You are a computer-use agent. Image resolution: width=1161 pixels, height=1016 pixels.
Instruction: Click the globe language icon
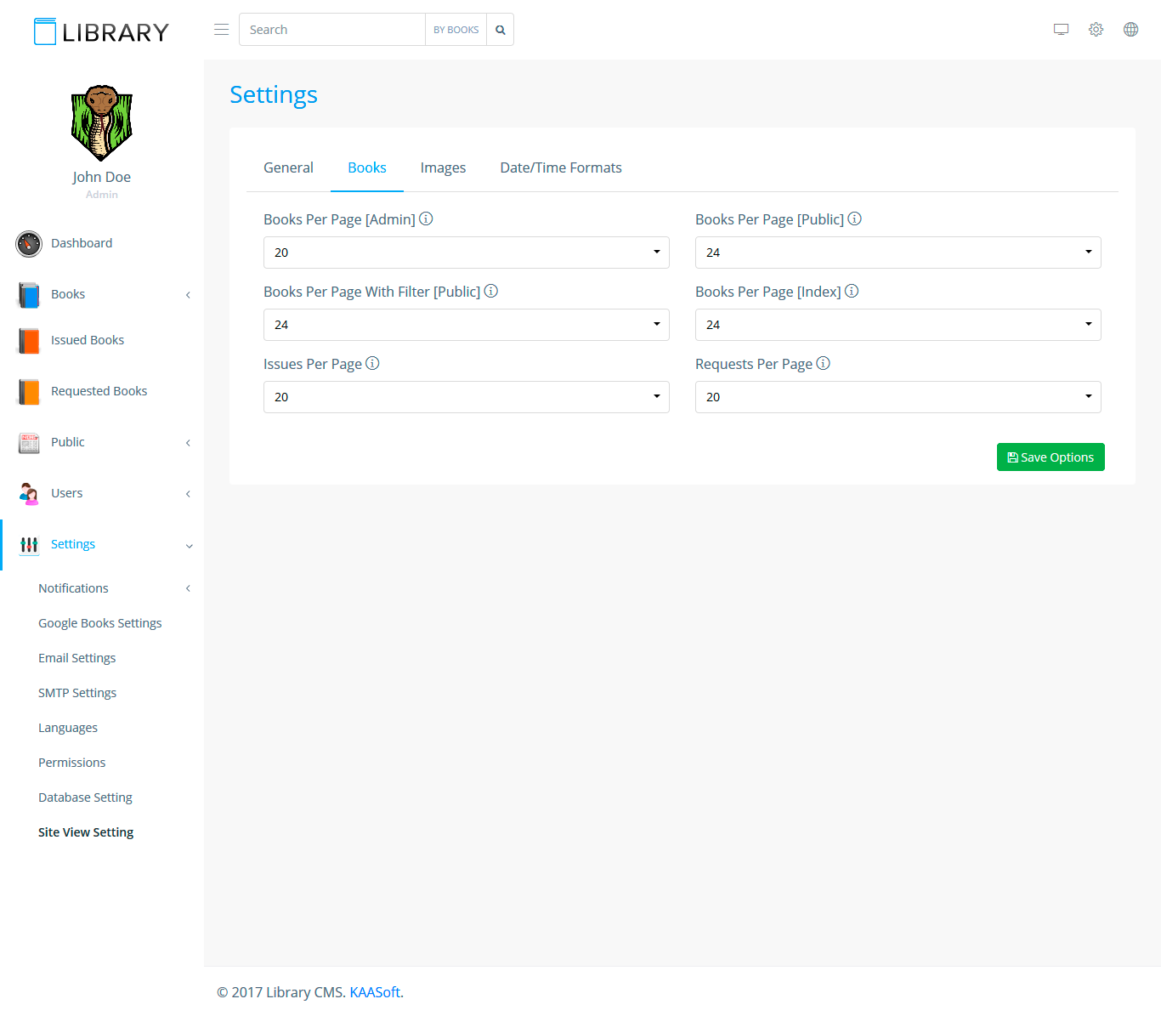tap(1130, 30)
